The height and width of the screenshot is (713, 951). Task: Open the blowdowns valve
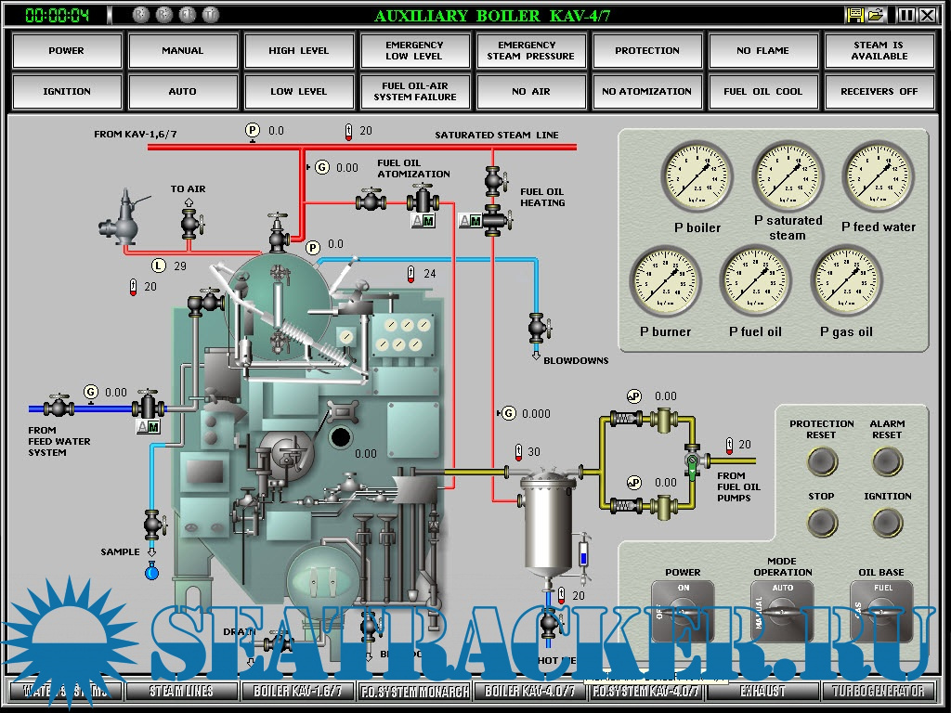pos(536,327)
